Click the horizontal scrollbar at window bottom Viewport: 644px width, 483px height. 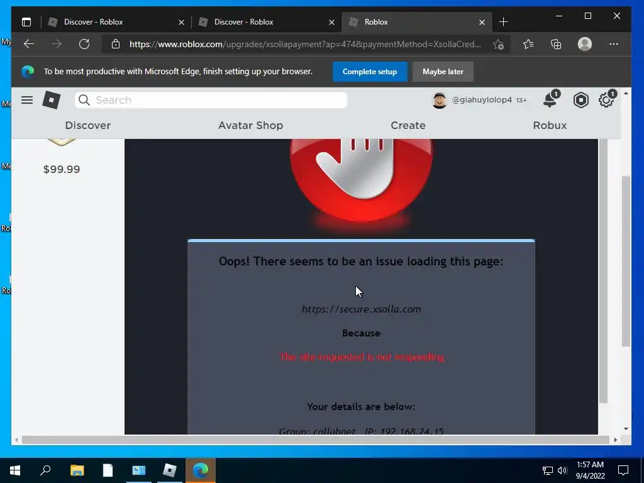[x=316, y=440]
